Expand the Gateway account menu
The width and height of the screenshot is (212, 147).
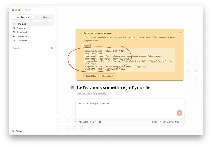point(33,131)
